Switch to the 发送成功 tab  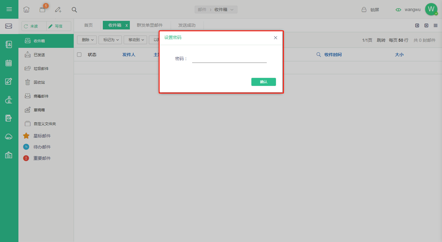[x=187, y=25]
